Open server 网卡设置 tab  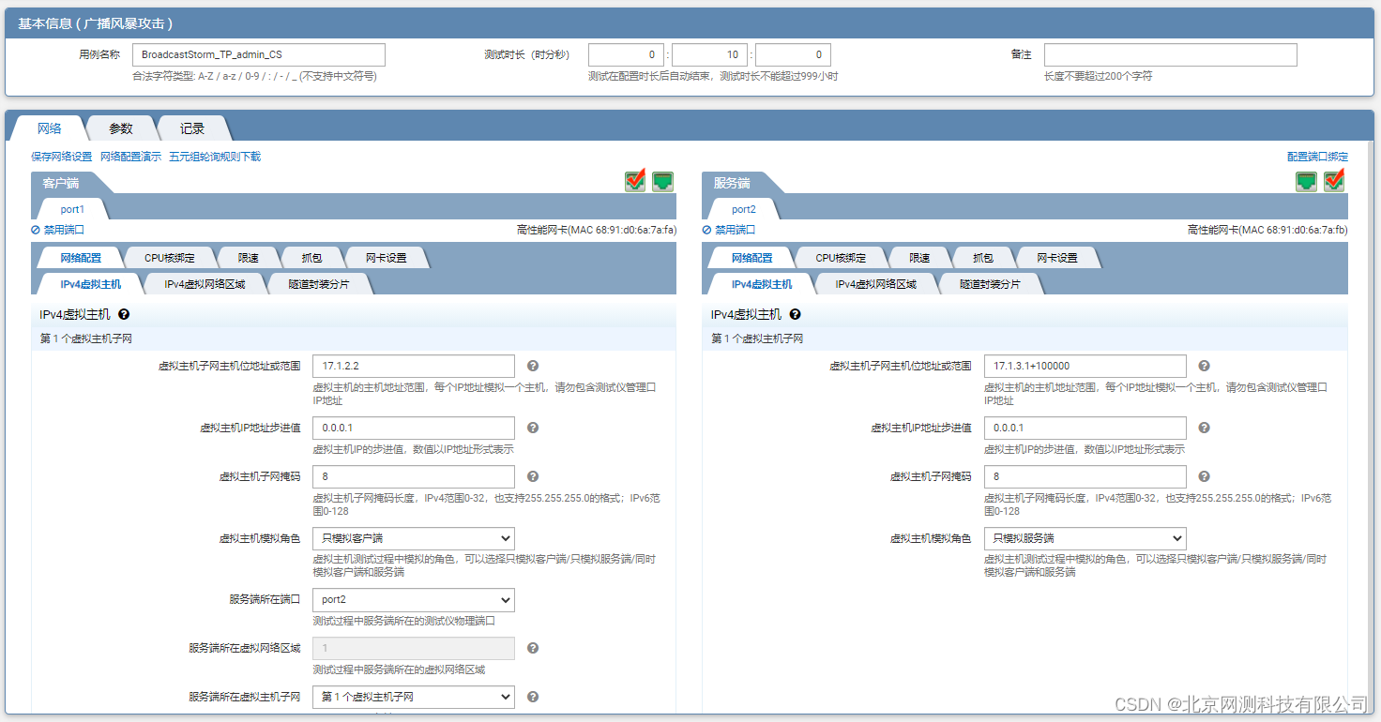point(1057,258)
